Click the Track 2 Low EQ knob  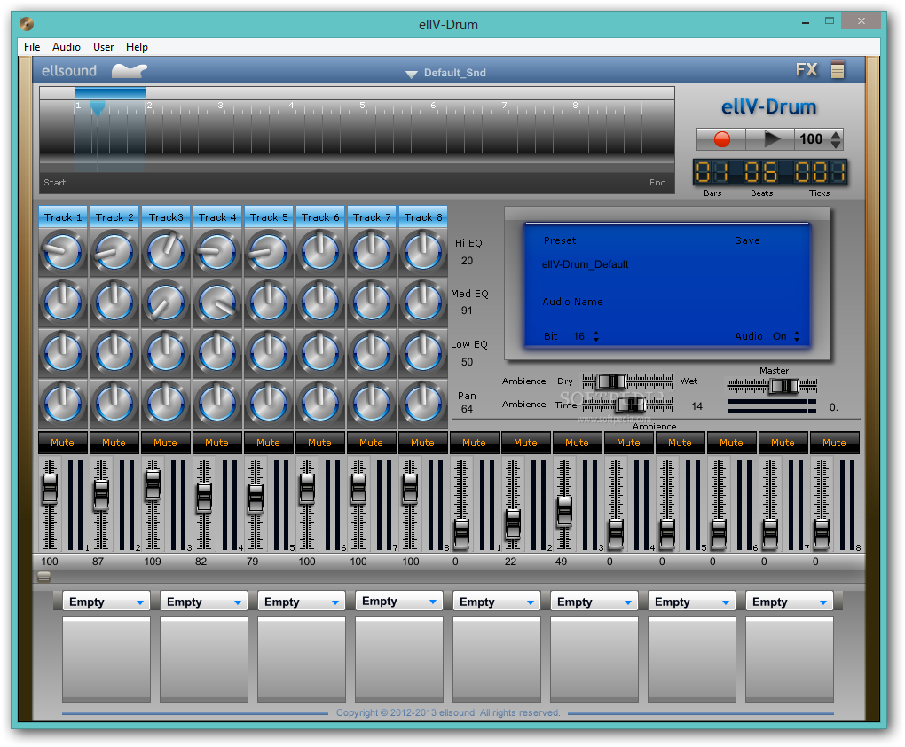pyautogui.click(x=114, y=352)
